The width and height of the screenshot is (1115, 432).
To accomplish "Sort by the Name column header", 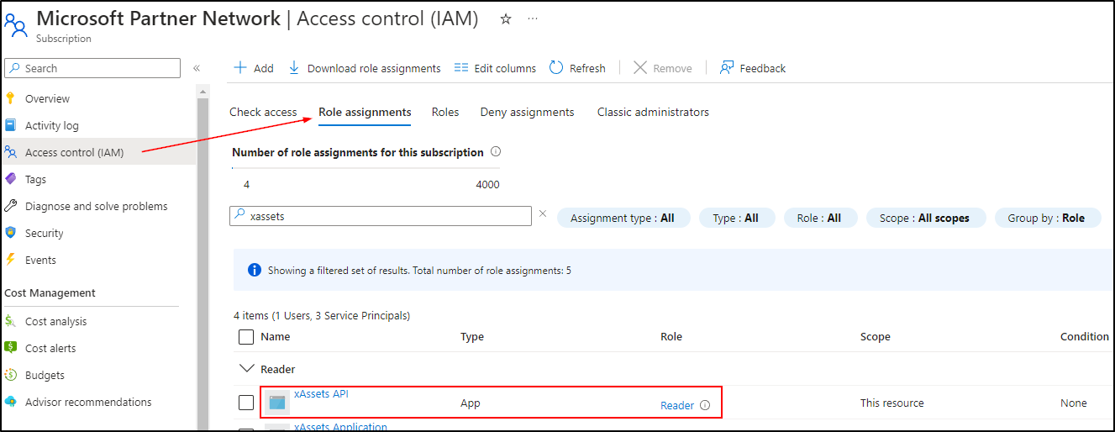I will coord(276,337).
